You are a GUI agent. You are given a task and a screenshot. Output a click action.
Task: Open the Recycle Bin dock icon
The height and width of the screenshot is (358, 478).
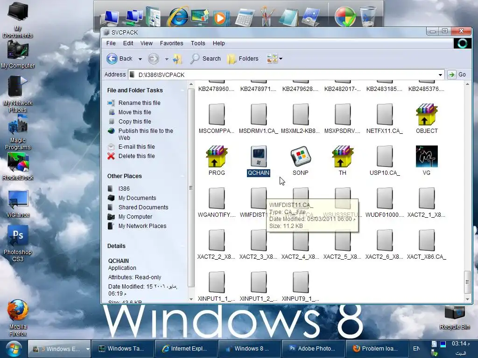click(x=368, y=16)
